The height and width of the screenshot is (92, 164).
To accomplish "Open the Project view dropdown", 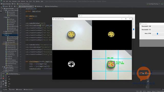I will [x=5, y=6].
